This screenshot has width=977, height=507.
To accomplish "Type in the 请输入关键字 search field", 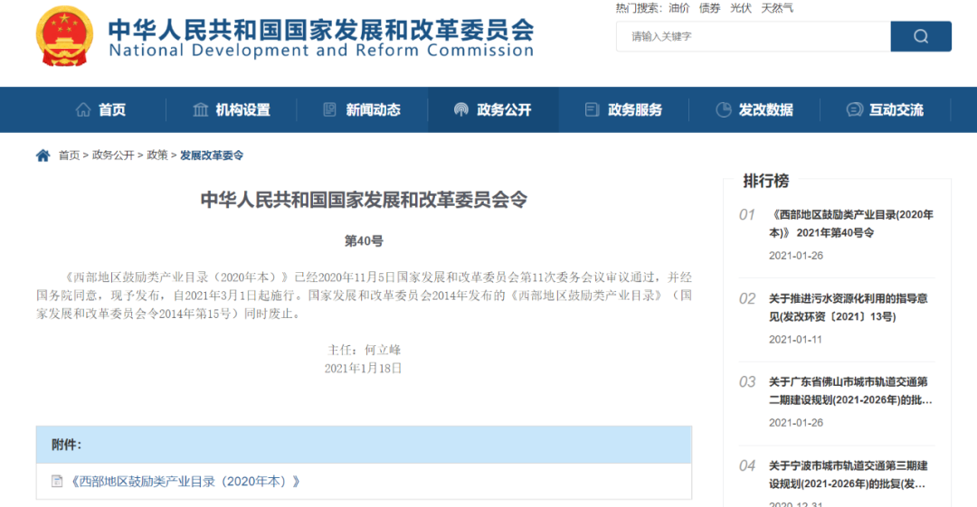I will tap(753, 36).
